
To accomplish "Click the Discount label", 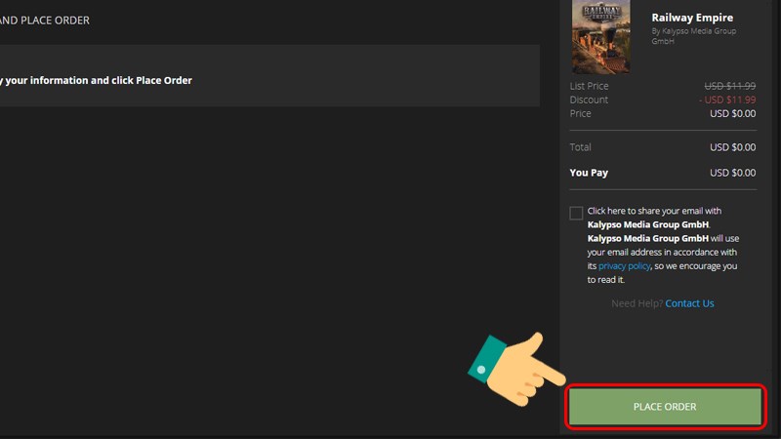I will pyautogui.click(x=589, y=100).
